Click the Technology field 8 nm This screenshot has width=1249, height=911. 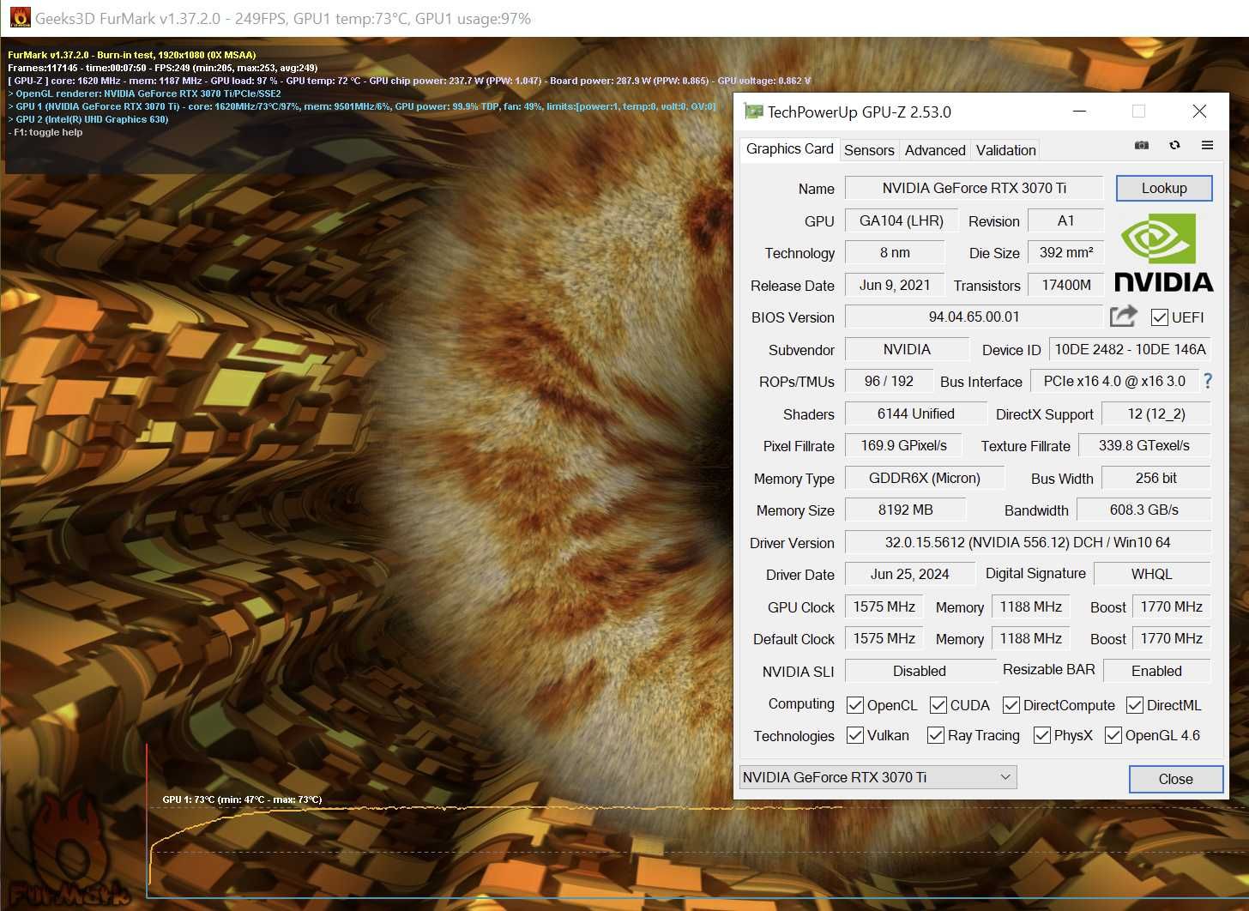(x=895, y=252)
